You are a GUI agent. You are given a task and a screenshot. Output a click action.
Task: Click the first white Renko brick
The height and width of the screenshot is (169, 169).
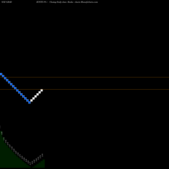coord(31,100)
